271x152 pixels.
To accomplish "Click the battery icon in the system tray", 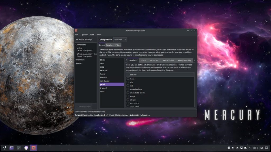I will (x=245, y=148).
